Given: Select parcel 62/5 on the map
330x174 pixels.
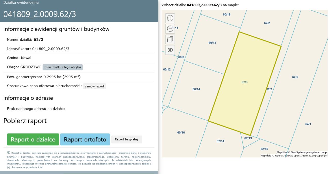Looking at the screenshot, I should coord(295,77).
